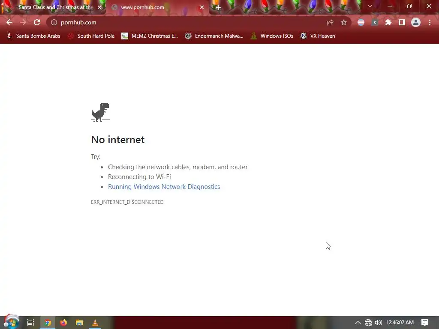
Task: Reload the current page
Action: [x=37, y=22]
